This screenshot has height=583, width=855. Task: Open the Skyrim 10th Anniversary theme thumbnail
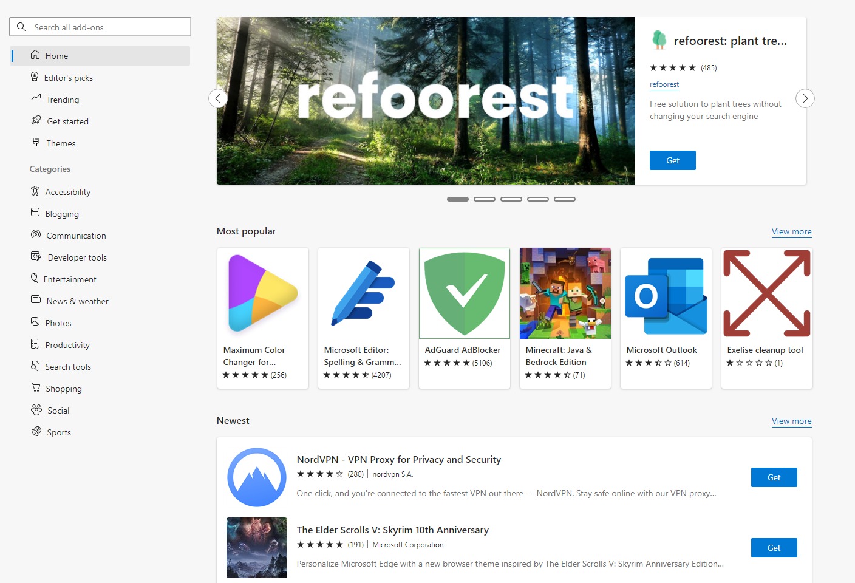tap(257, 548)
